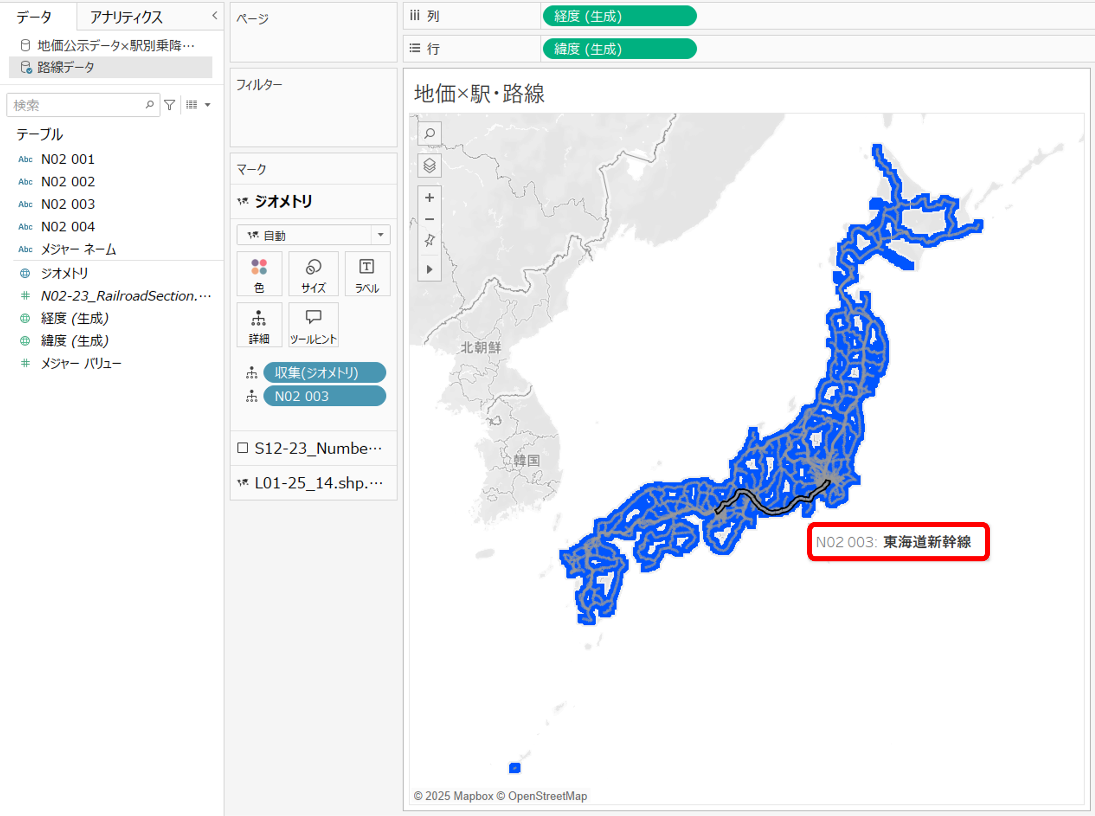The image size is (1095, 816).
Task: Click the globe icon of 経度 (生成)
Action: click(25, 318)
